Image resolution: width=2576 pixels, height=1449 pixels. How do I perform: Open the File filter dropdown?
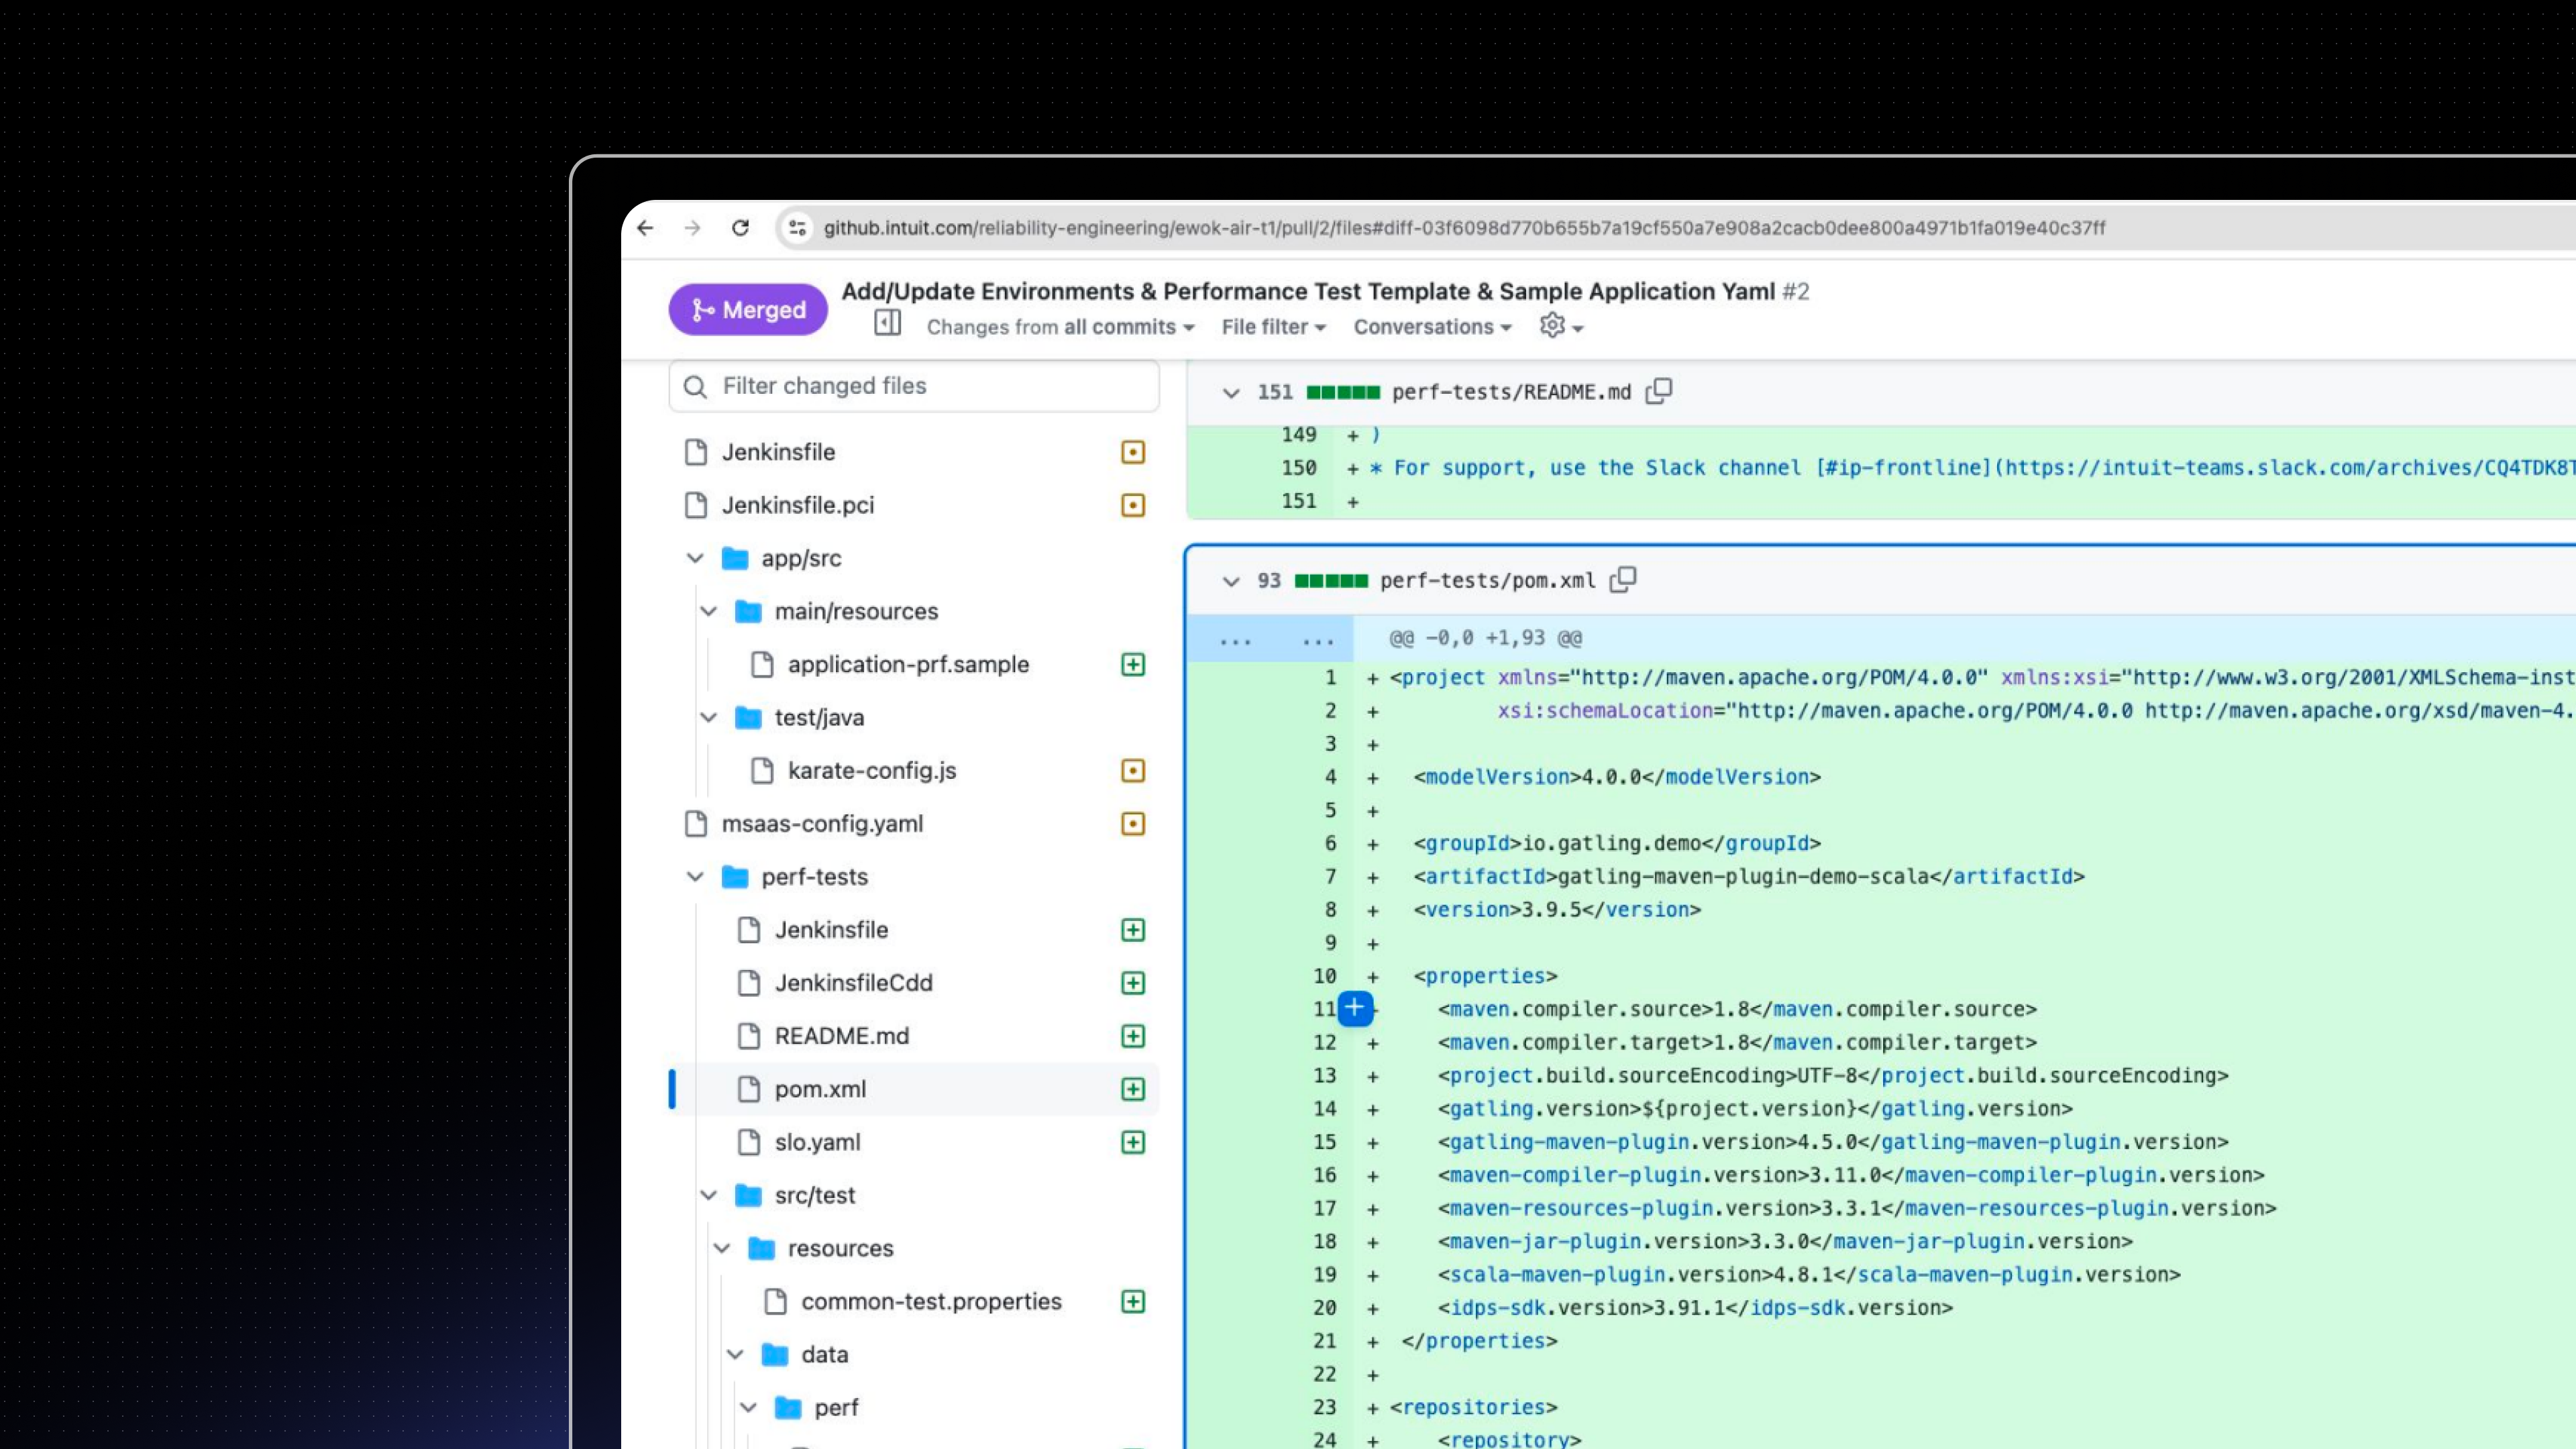click(1272, 327)
